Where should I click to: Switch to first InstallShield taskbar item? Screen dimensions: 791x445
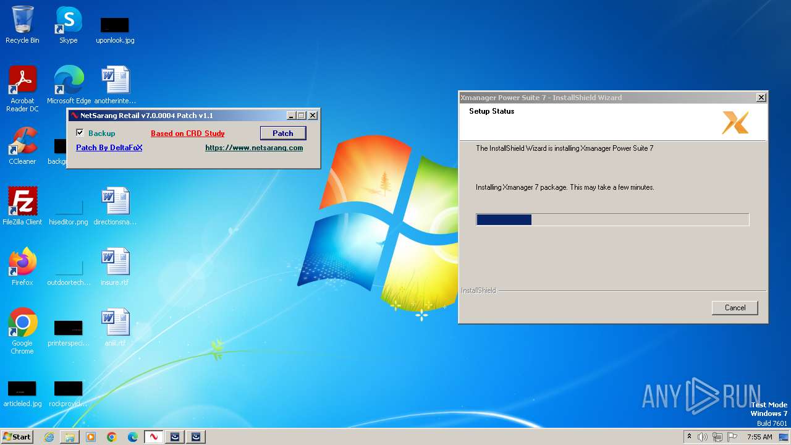[x=175, y=437]
